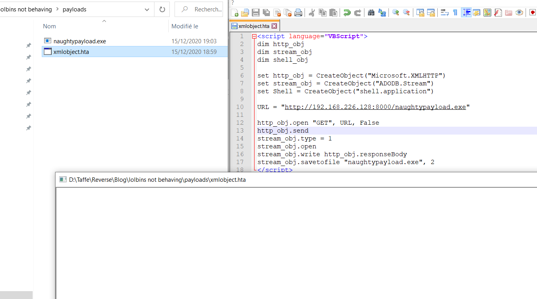The image size is (537, 299).
Task: Click the green Undo arrow
Action: [x=347, y=13]
